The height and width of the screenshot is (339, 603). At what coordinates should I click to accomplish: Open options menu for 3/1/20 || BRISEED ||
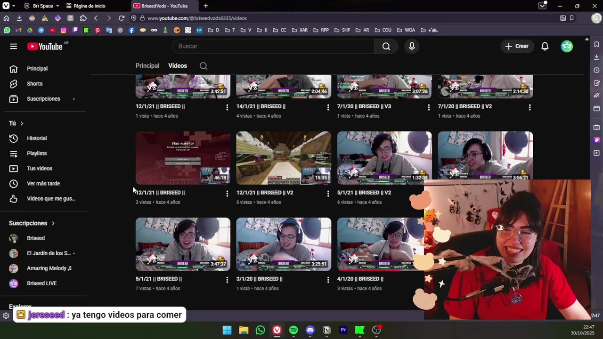click(328, 280)
